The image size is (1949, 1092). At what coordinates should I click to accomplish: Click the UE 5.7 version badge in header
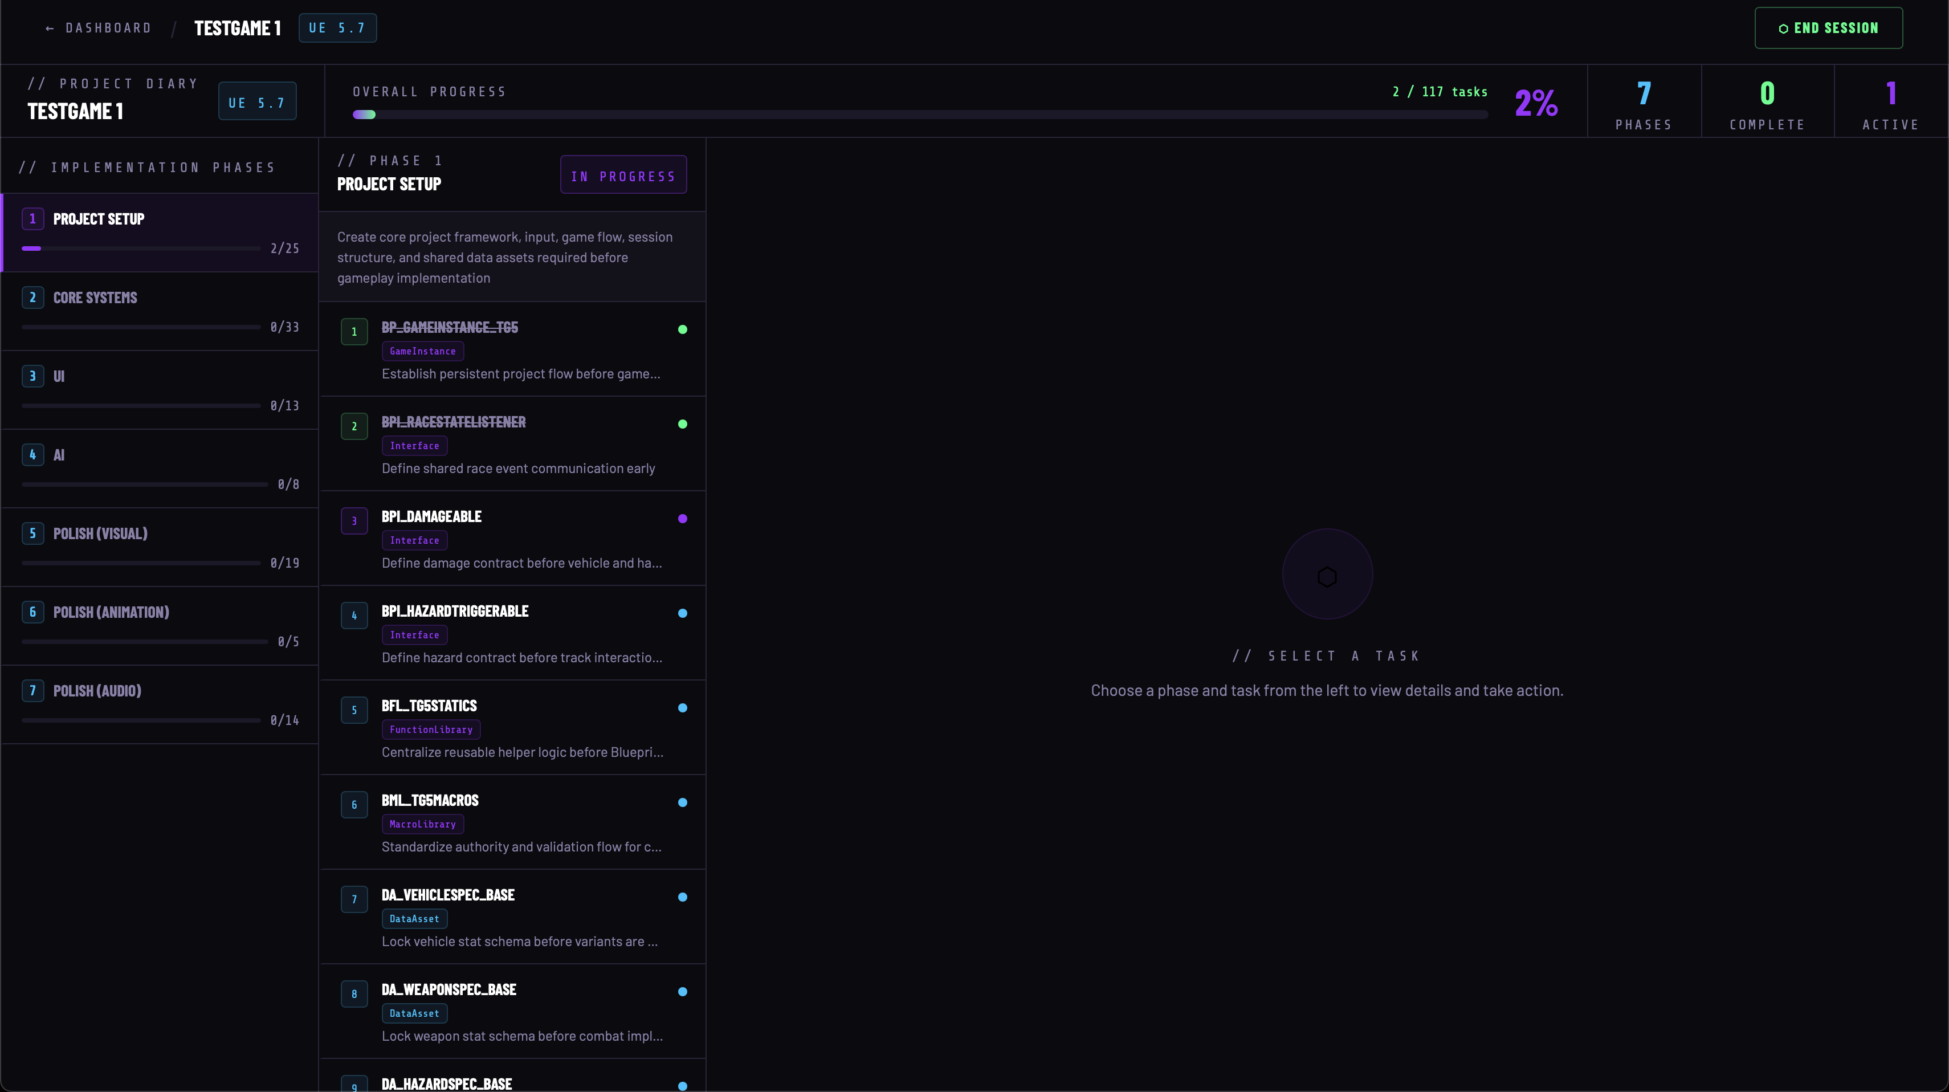tap(337, 27)
